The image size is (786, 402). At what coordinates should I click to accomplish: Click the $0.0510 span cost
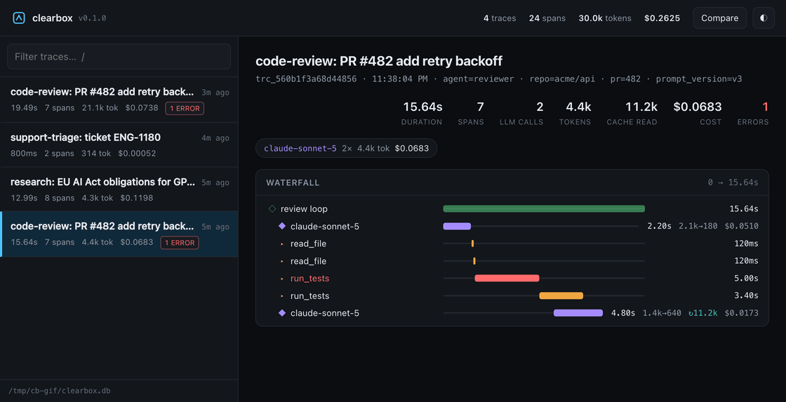click(741, 226)
